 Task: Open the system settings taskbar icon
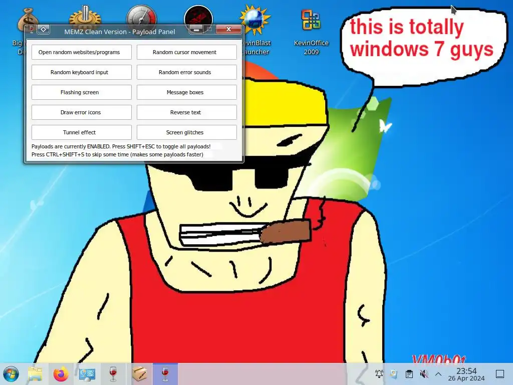pyautogui.click(x=87, y=374)
